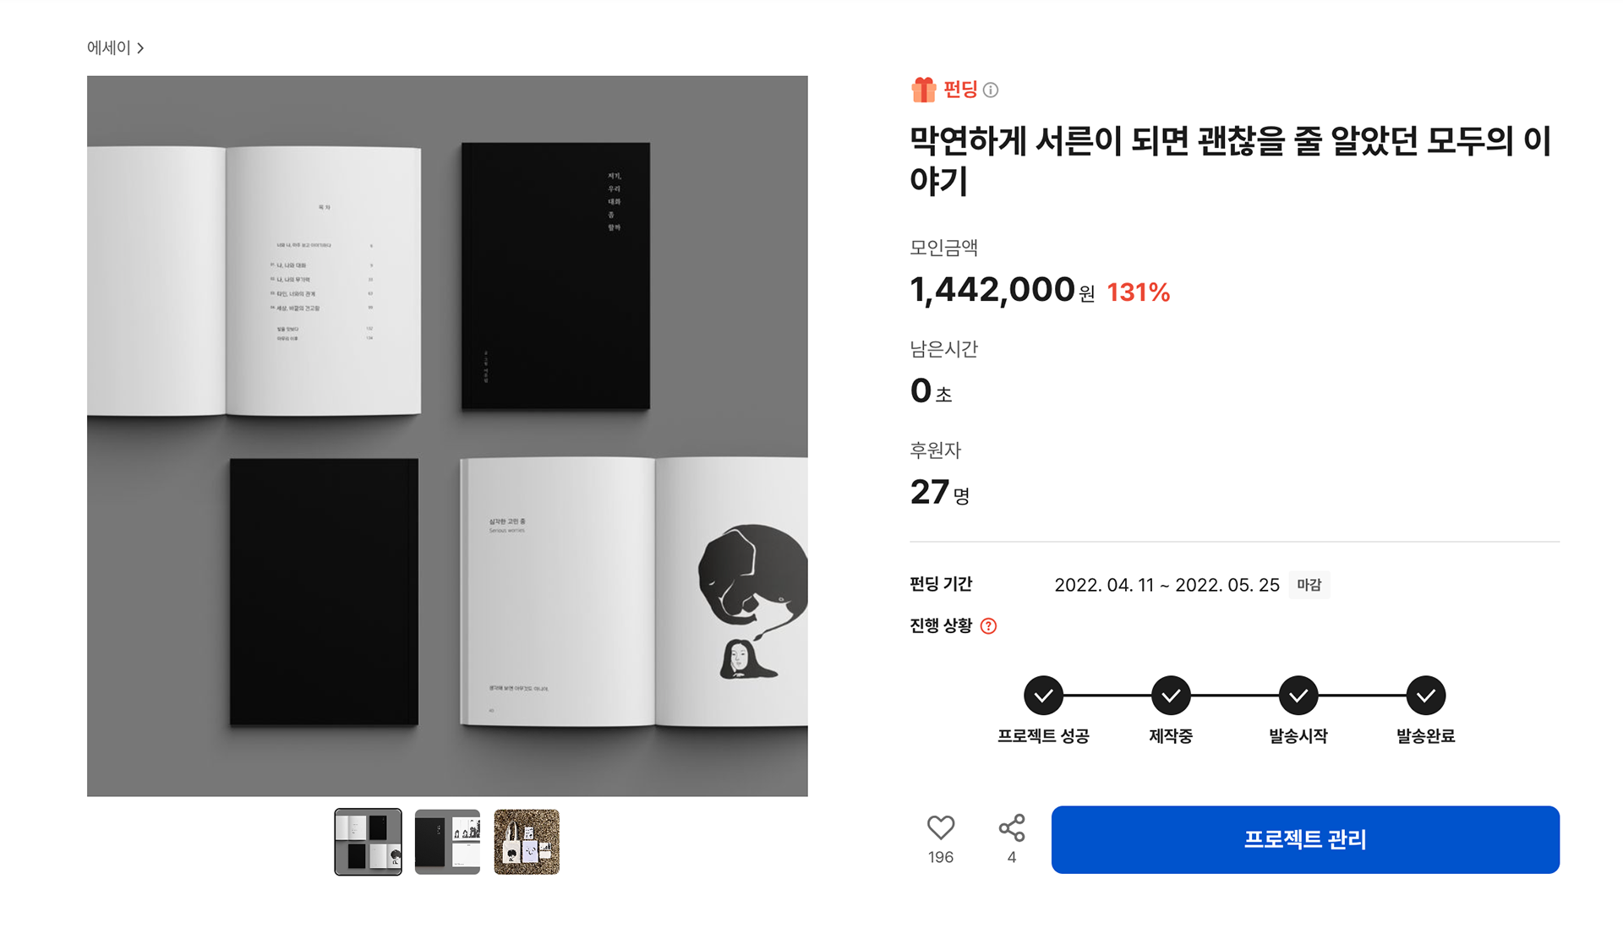Click the 펀딩 label text
This screenshot has width=1623, height=939.
point(960,90)
